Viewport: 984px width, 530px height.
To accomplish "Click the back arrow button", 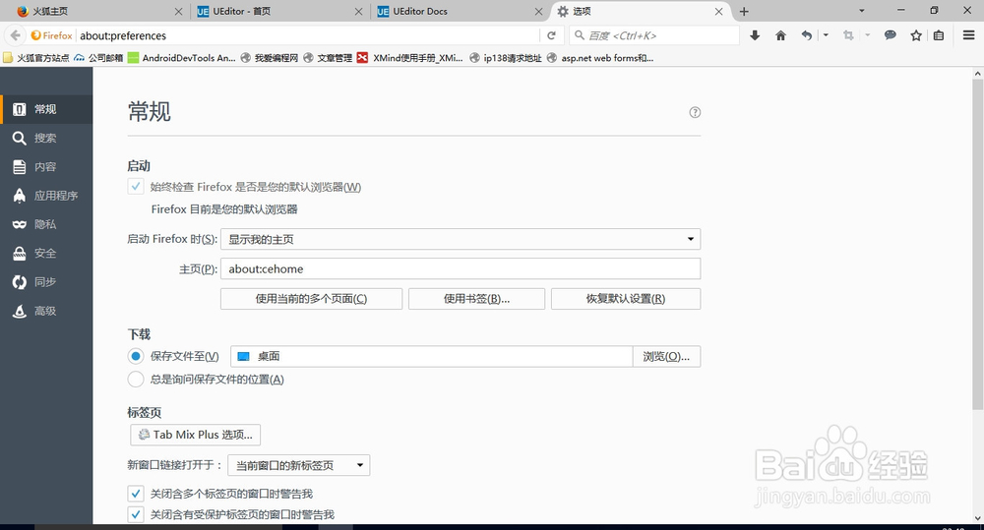I will pos(16,35).
